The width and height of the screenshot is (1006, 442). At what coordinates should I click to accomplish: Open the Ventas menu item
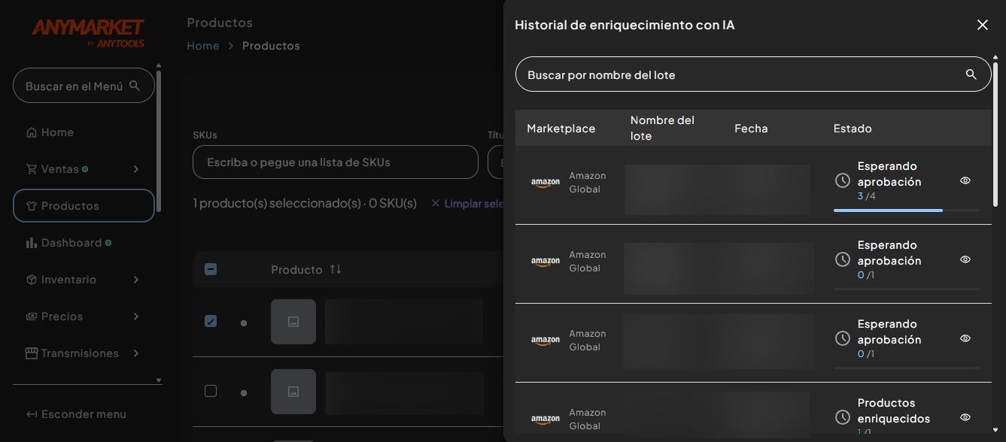tap(84, 169)
